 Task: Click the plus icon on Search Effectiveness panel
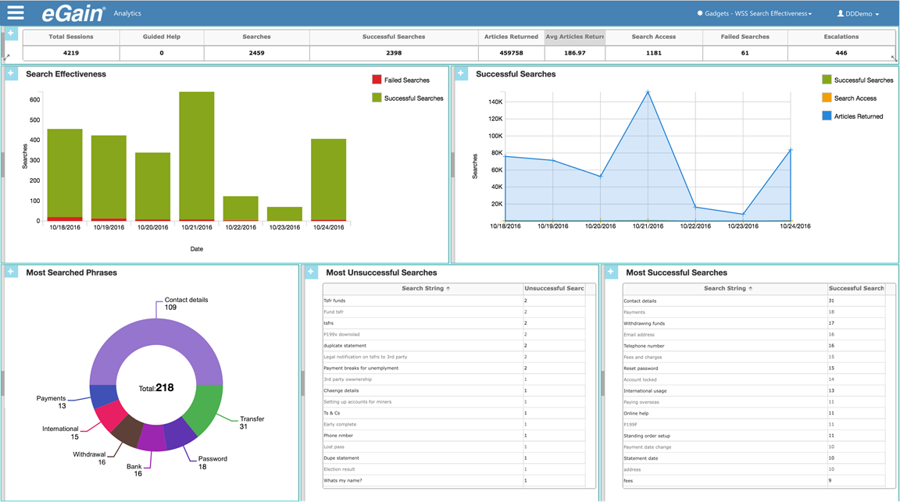10,72
